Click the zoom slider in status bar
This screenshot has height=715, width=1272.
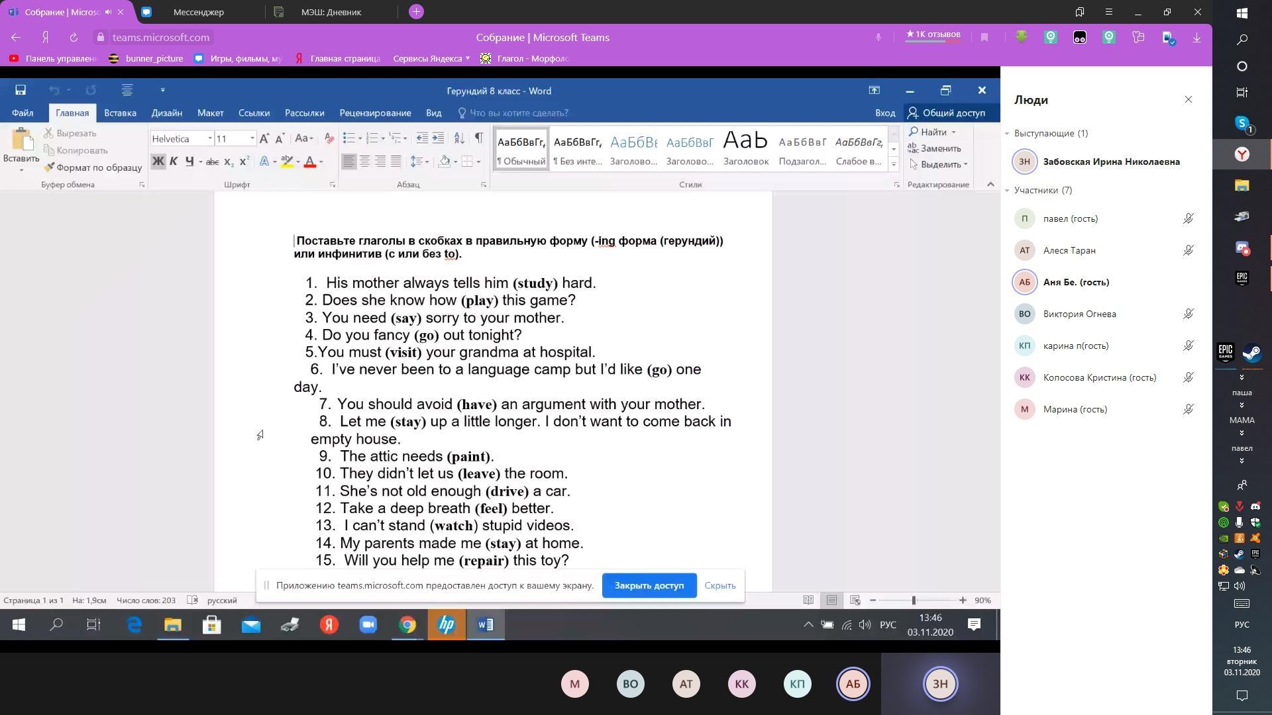click(x=914, y=600)
